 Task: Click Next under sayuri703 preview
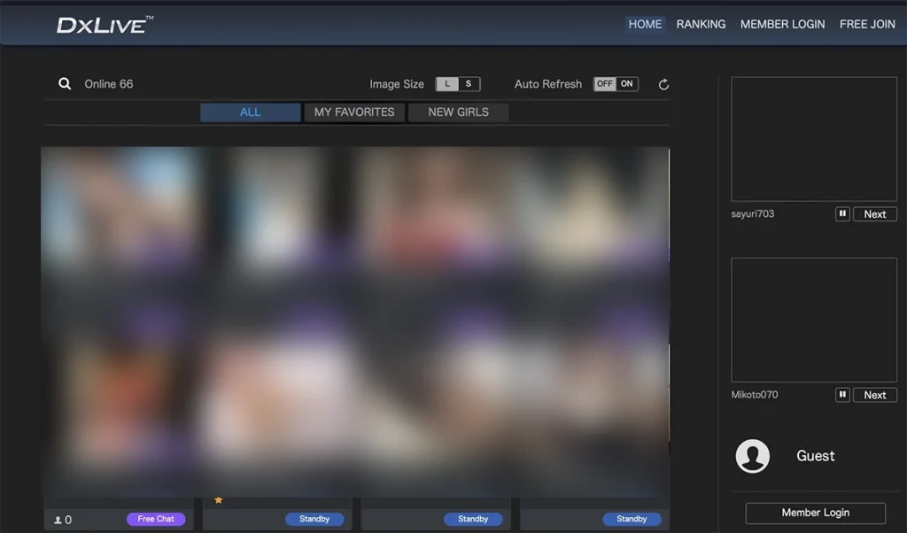pyautogui.click(x=874, y=214)
